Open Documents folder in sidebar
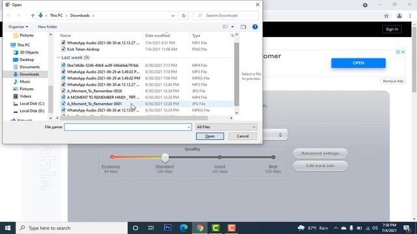Image resolution: width=417 pixels, height=234 pixels. coord(29,67)
